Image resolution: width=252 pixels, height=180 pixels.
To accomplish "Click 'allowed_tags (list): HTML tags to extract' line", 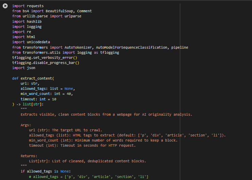I will point(127,135).
